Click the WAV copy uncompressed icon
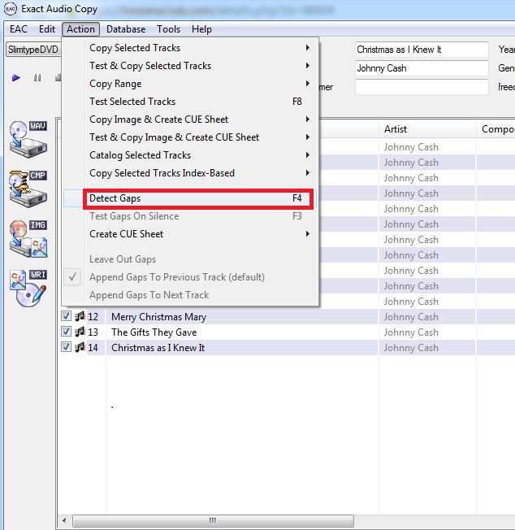515x530 pixels. 28,139
